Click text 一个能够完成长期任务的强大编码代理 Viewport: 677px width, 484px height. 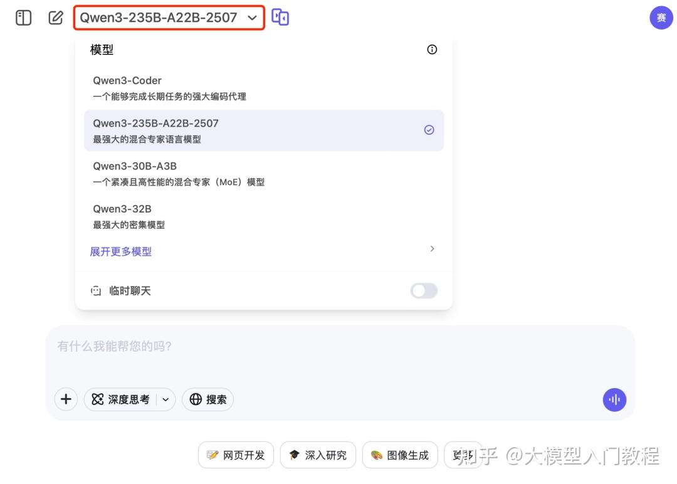[x=170, y=97]
